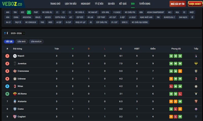Select the BUNDESLIGA 2 chip

click(x=169, y=17)
